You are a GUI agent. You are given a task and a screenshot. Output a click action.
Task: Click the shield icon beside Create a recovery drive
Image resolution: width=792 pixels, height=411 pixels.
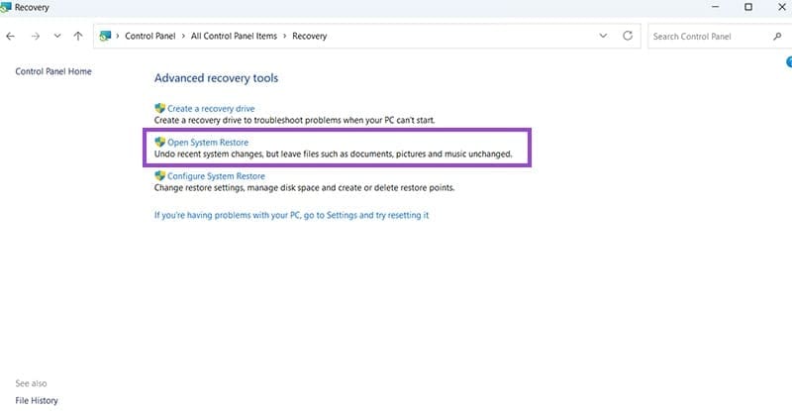(160, 108)
